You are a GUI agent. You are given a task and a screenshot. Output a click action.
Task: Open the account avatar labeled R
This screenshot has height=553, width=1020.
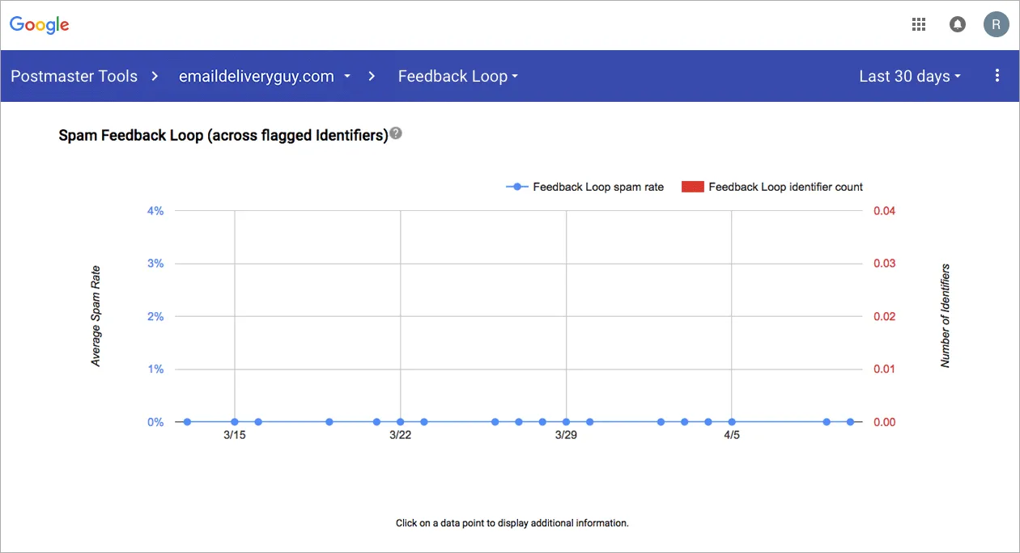tap(996, 24)
